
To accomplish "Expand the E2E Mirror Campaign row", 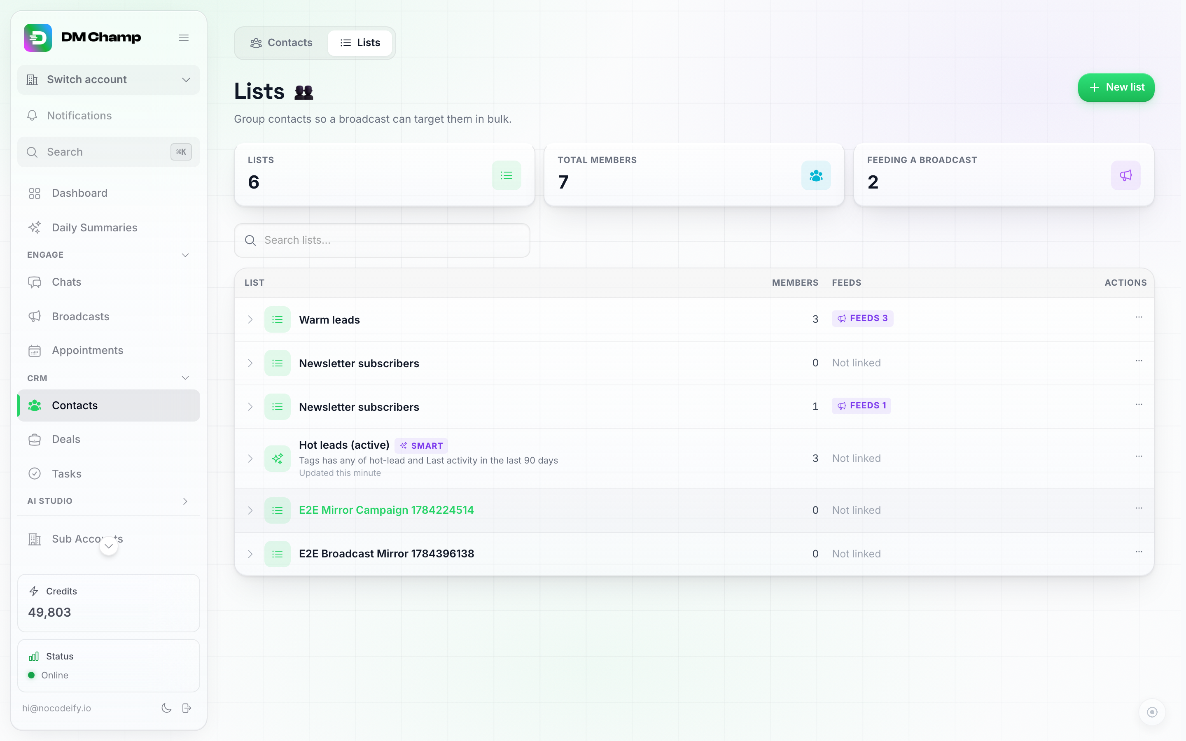I will tap(250, 510).
